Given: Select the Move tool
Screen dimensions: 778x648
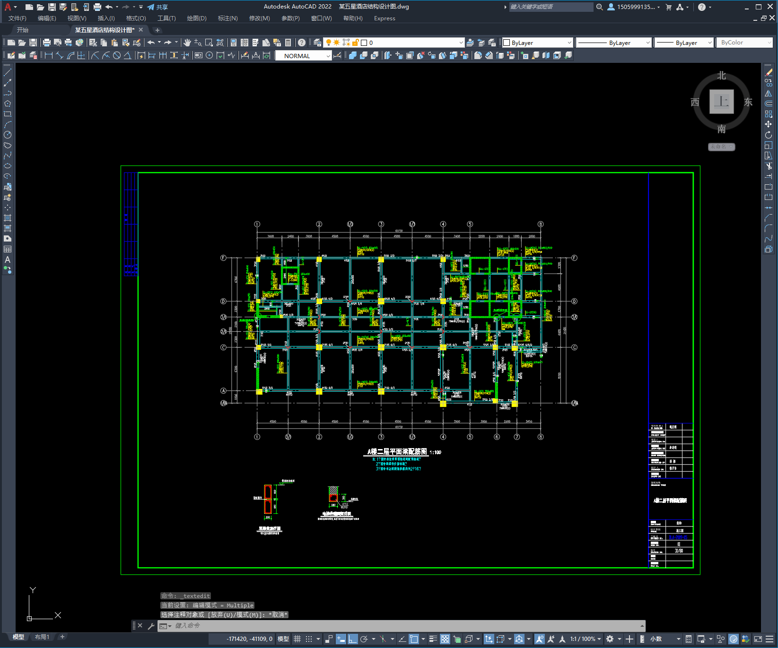Looking at the screenshot, I should 769,124.
